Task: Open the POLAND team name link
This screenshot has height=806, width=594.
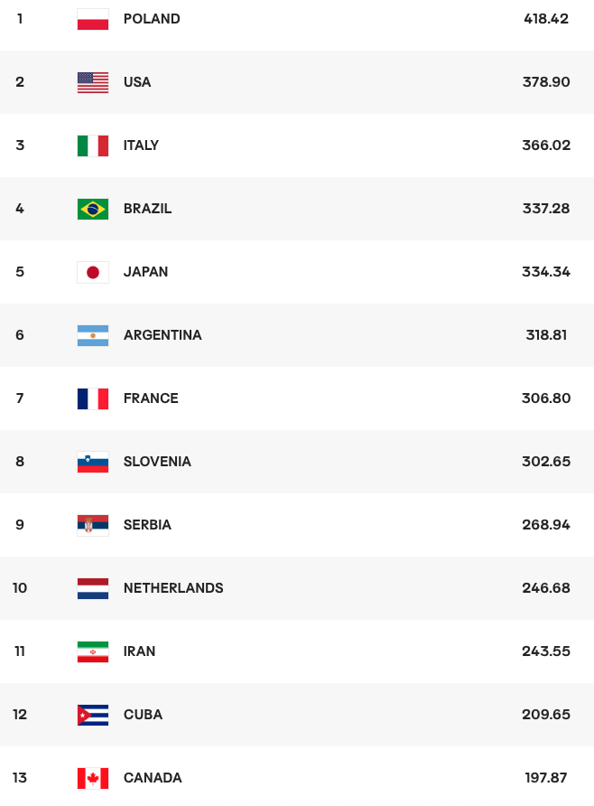Action: pyautogui.click(x=152, y=19)
